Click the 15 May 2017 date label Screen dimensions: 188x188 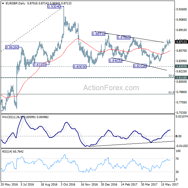pyautogui.click(x=170, y=185)
